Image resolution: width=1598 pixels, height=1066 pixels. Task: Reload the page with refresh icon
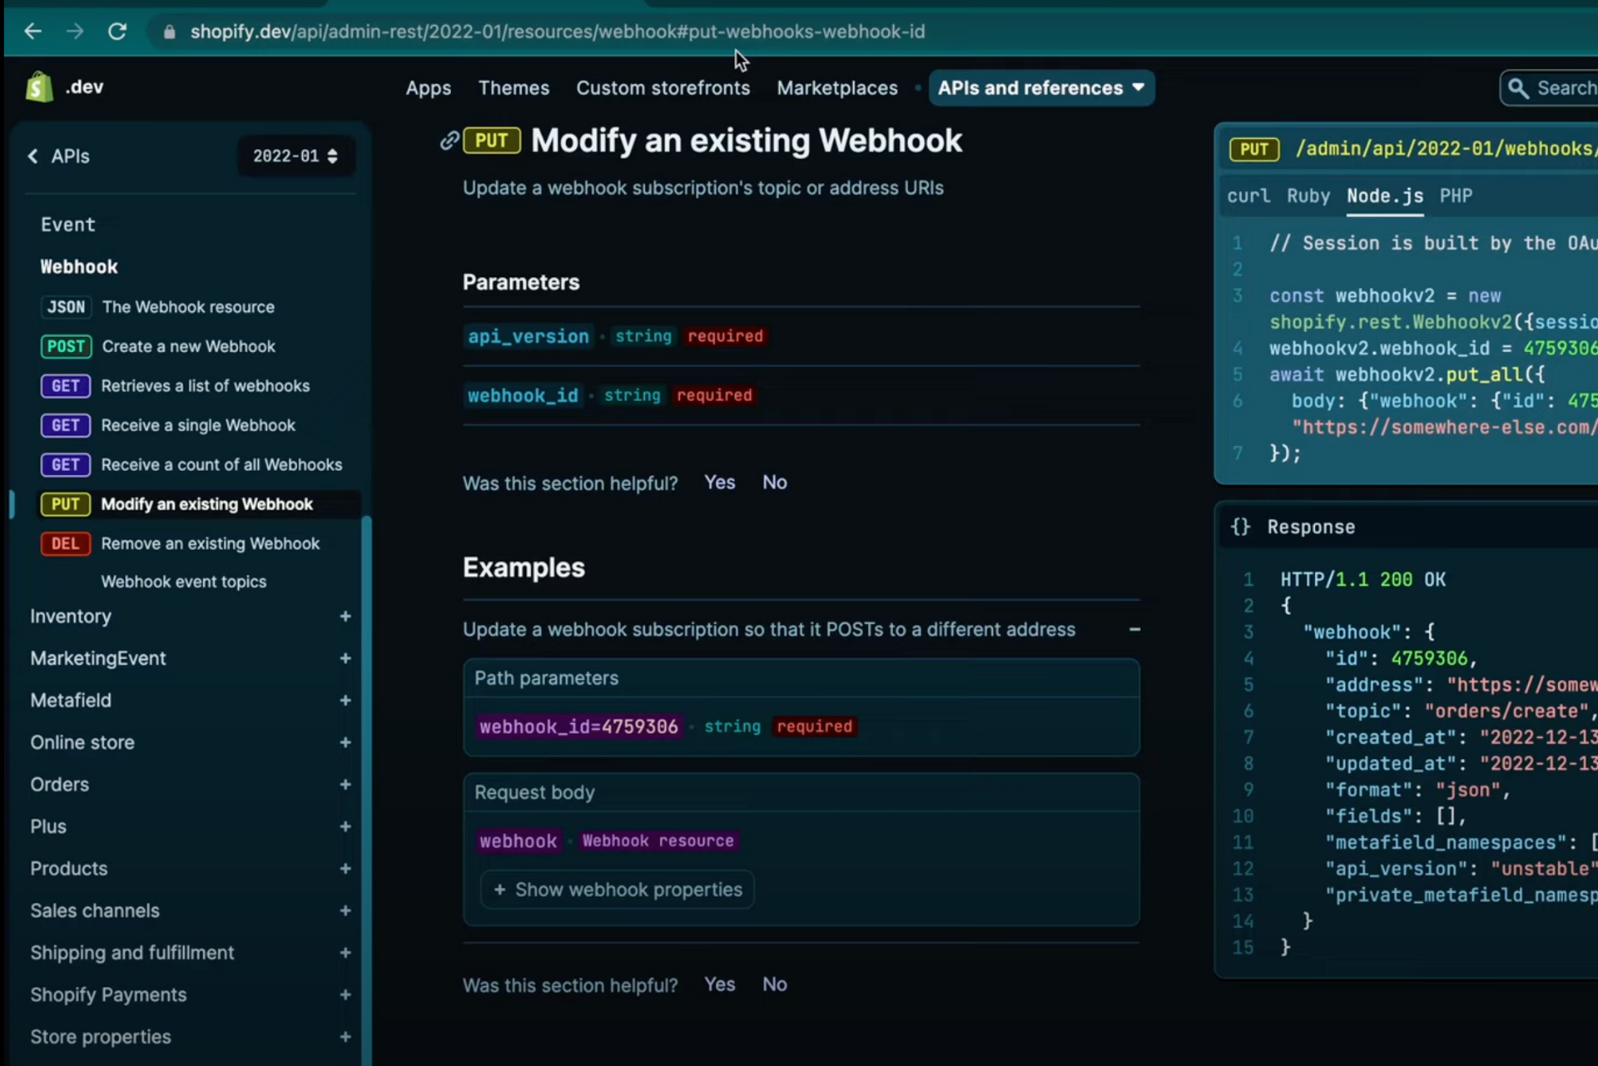(117, 32)
